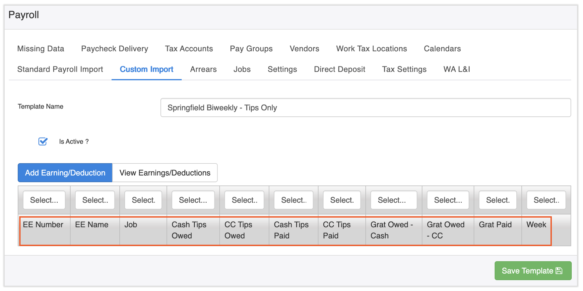Uncheck the Is Active checkbox
The image size is (583, 291).
click(x=43, y=142)
